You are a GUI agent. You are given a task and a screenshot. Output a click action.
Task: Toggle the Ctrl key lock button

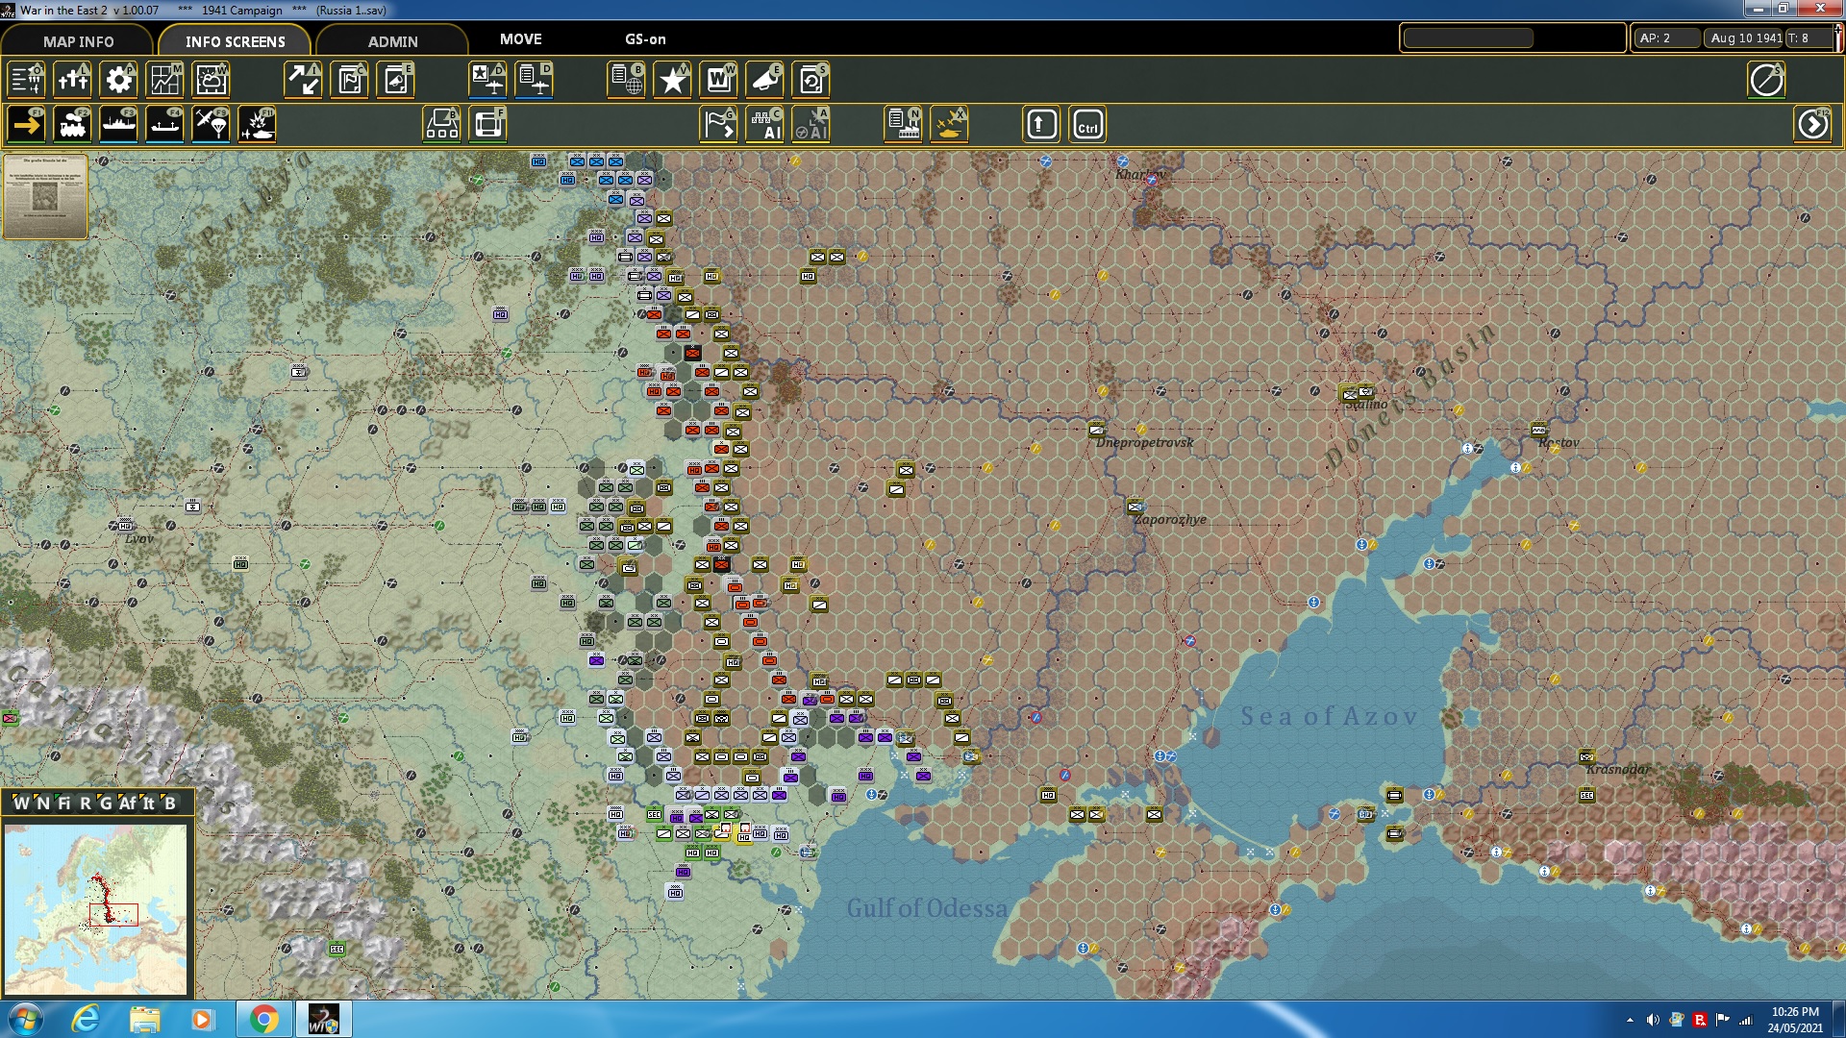tap(1087, 125)
